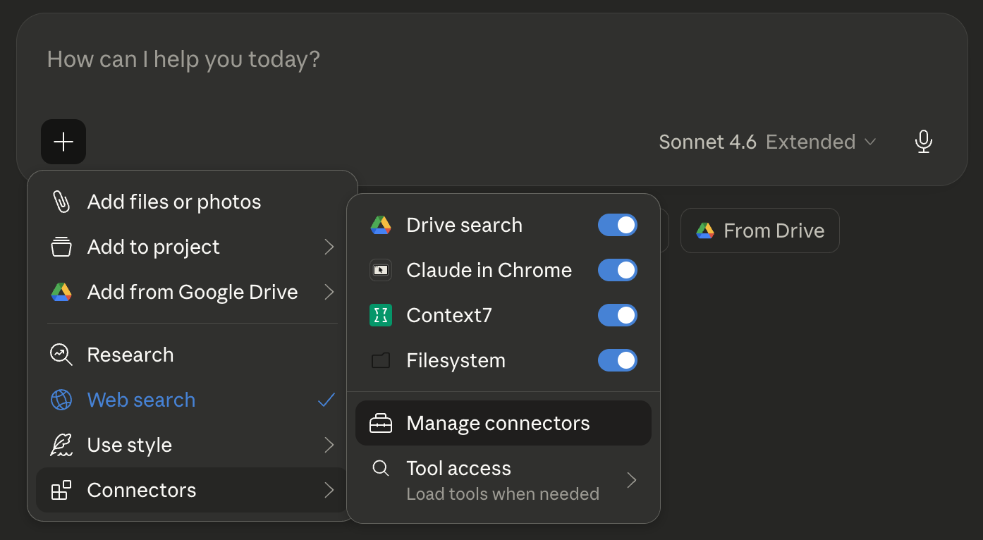983x540 pixels.
Task: Click the search icon beside Tool access
Action: 381,468
